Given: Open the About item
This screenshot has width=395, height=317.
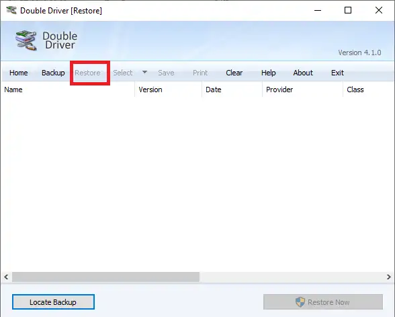Looking at the screenshot, I should click(x=303, y=73).
